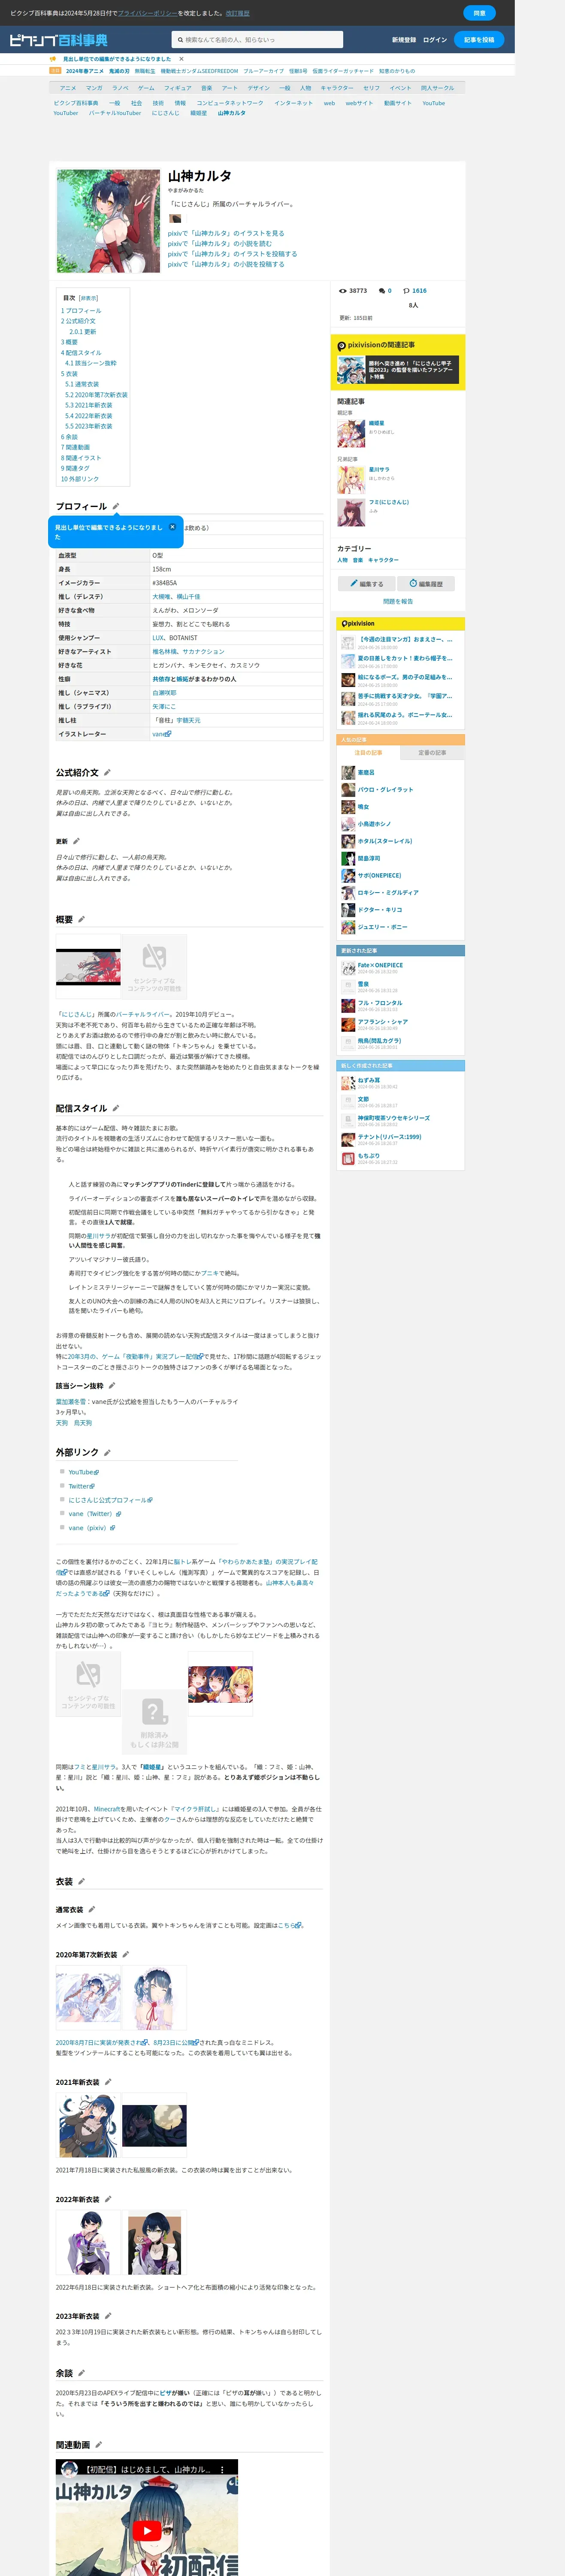Select the キャラクター category tab
Viewport: 565px width, 2576px height.
pos(337,88)
